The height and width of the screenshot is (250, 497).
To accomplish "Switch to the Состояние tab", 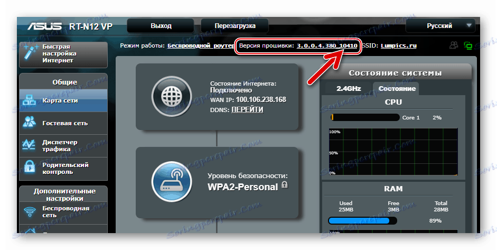I will pyautogui.click(x=397, y=89).
